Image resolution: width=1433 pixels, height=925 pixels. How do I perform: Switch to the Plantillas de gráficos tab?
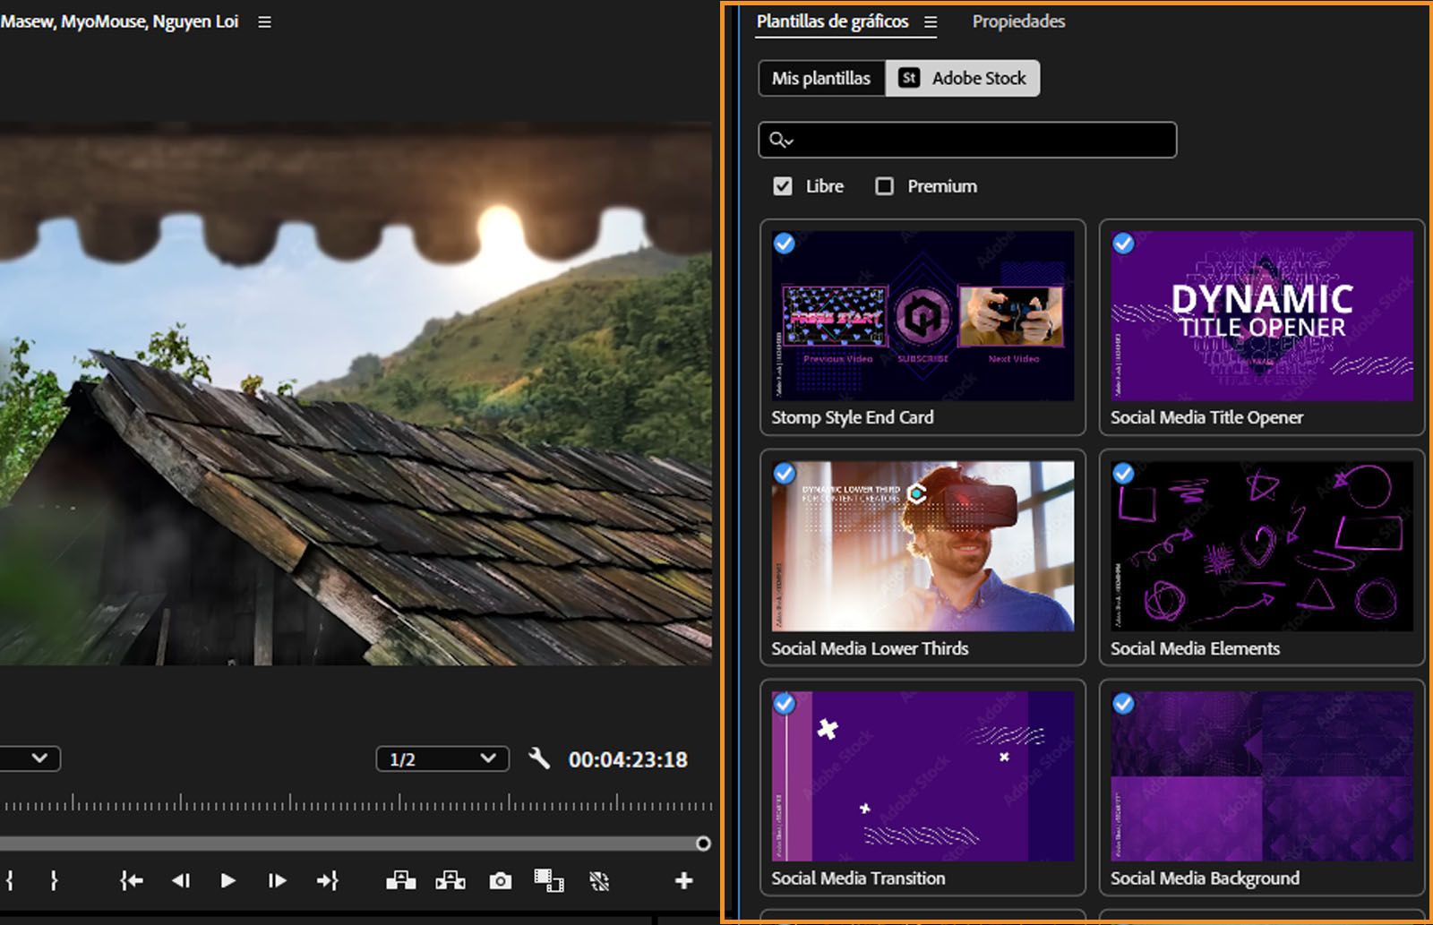[x=832, y=21]
